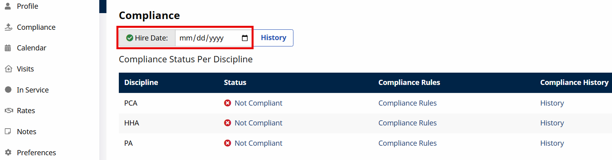Click the Visits house icon

coord(8,69)
